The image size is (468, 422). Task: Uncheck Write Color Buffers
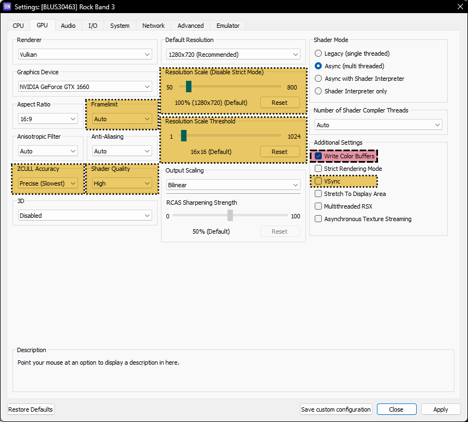point(345,156)
